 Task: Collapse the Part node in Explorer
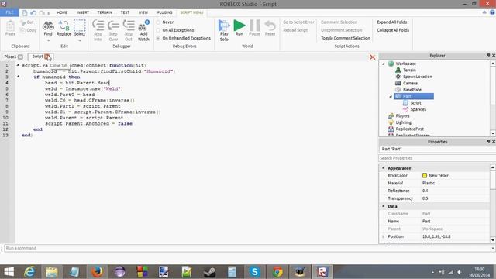pyautogui.click(x=391, y=96)
